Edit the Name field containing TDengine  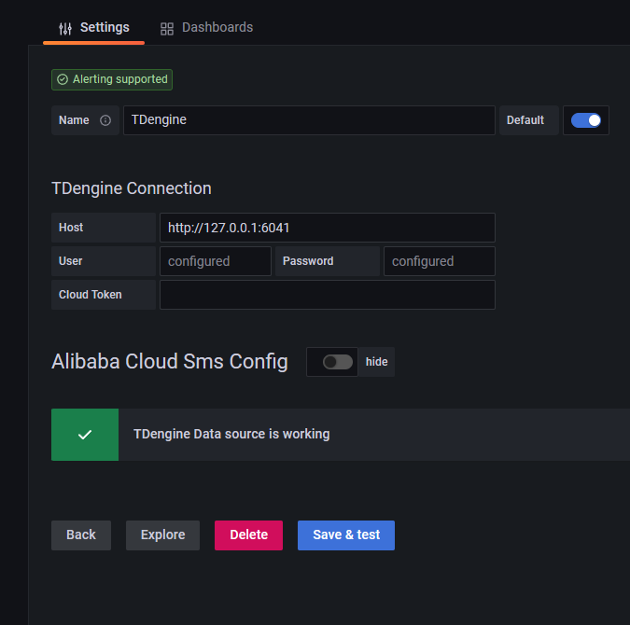tap(309, 120)
